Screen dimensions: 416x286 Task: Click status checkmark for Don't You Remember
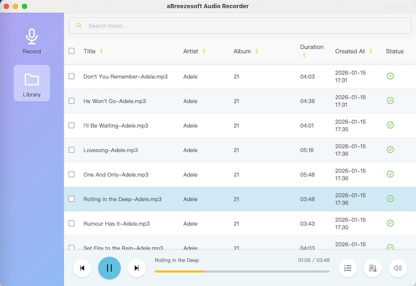coord(391,76)
